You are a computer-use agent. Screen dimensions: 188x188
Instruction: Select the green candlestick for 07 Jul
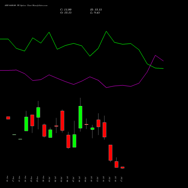click(x=74, y=141)
